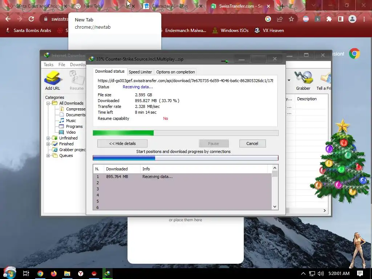Open the Grabber tool in IDM

tap(303, 80)
